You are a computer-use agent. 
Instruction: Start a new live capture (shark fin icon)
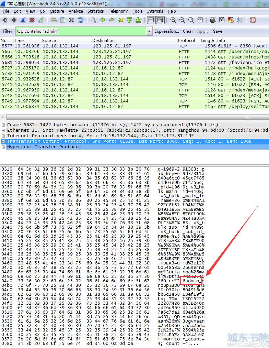point(23,20)
